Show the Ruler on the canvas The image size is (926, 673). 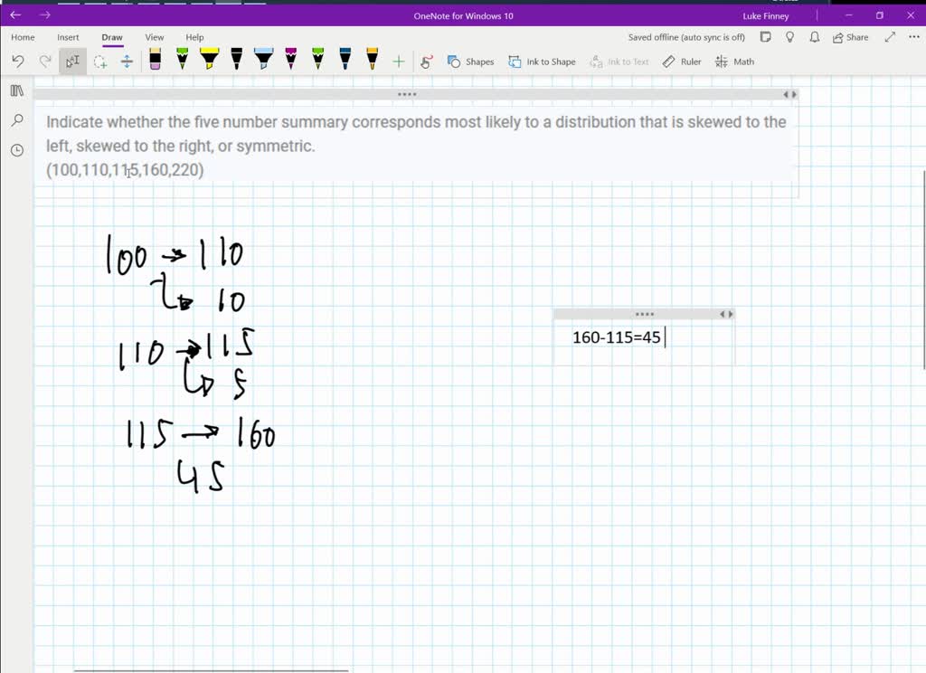click(682, 61)
